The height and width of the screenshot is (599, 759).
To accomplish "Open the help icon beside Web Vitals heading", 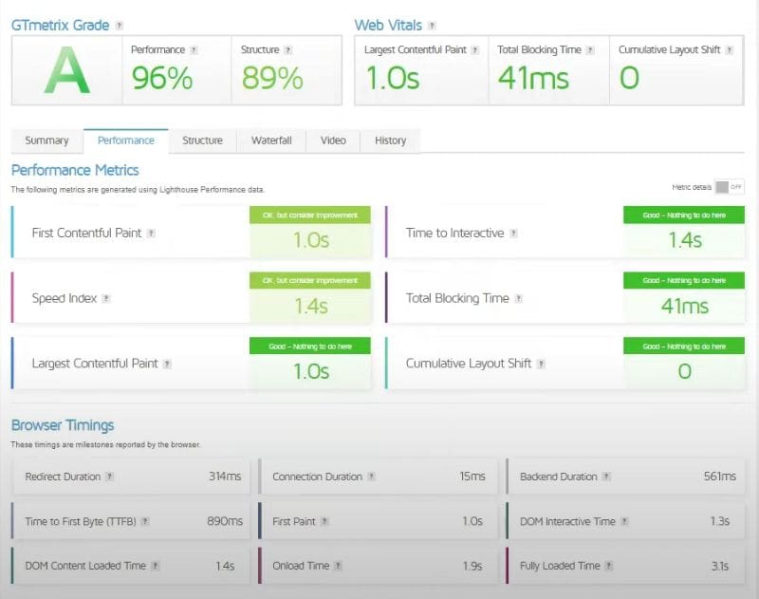I will (x=432, y=26).
